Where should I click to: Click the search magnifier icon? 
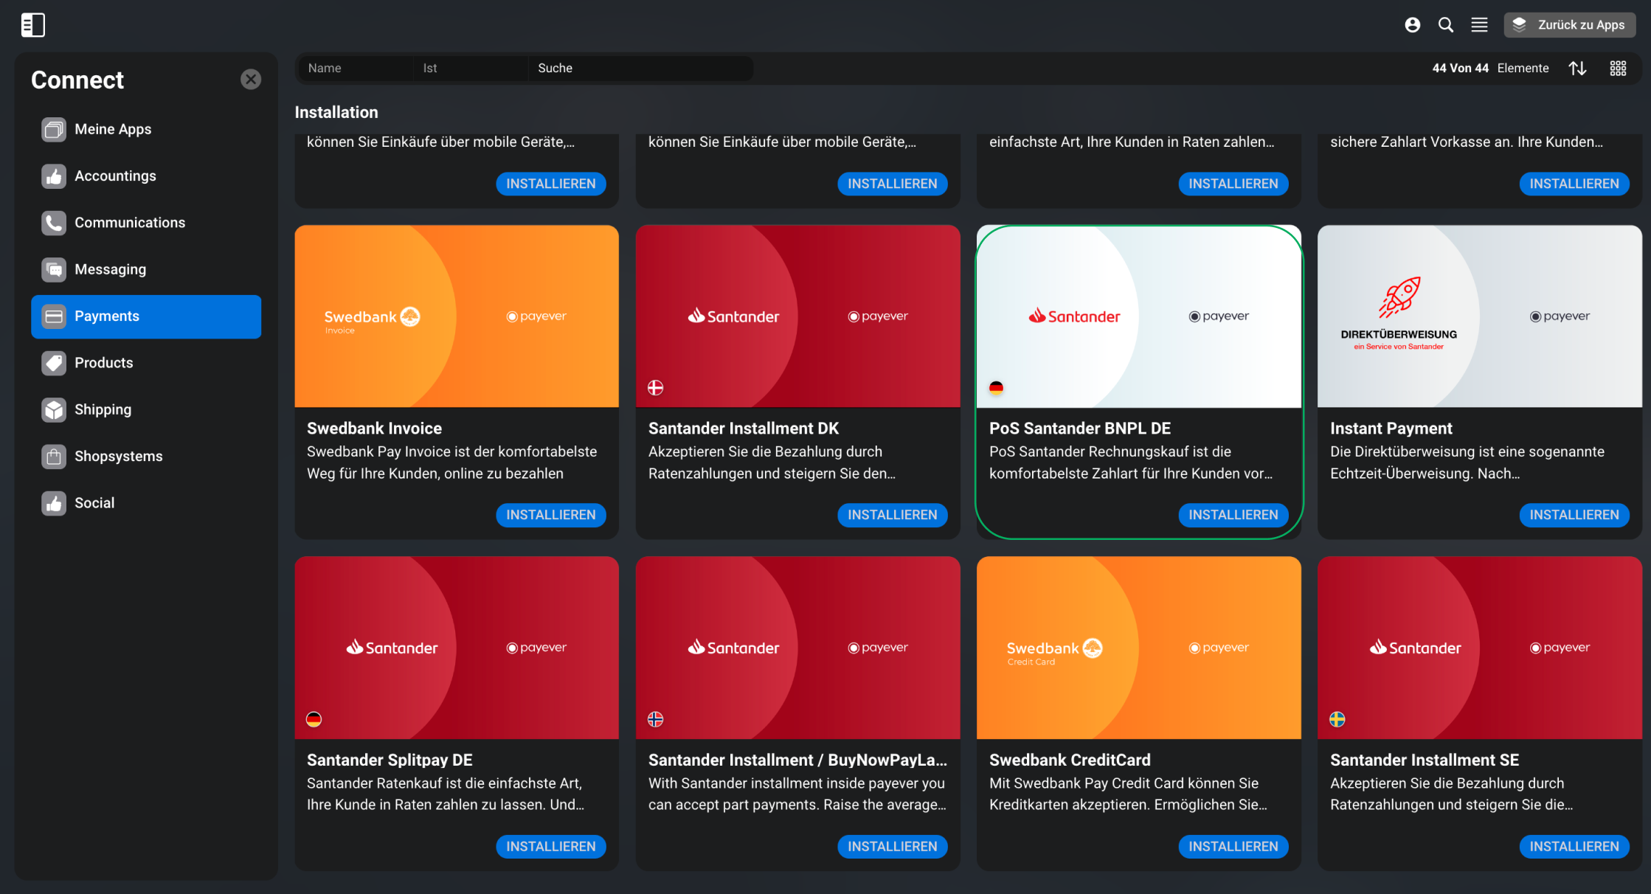tap(1446, 25)
